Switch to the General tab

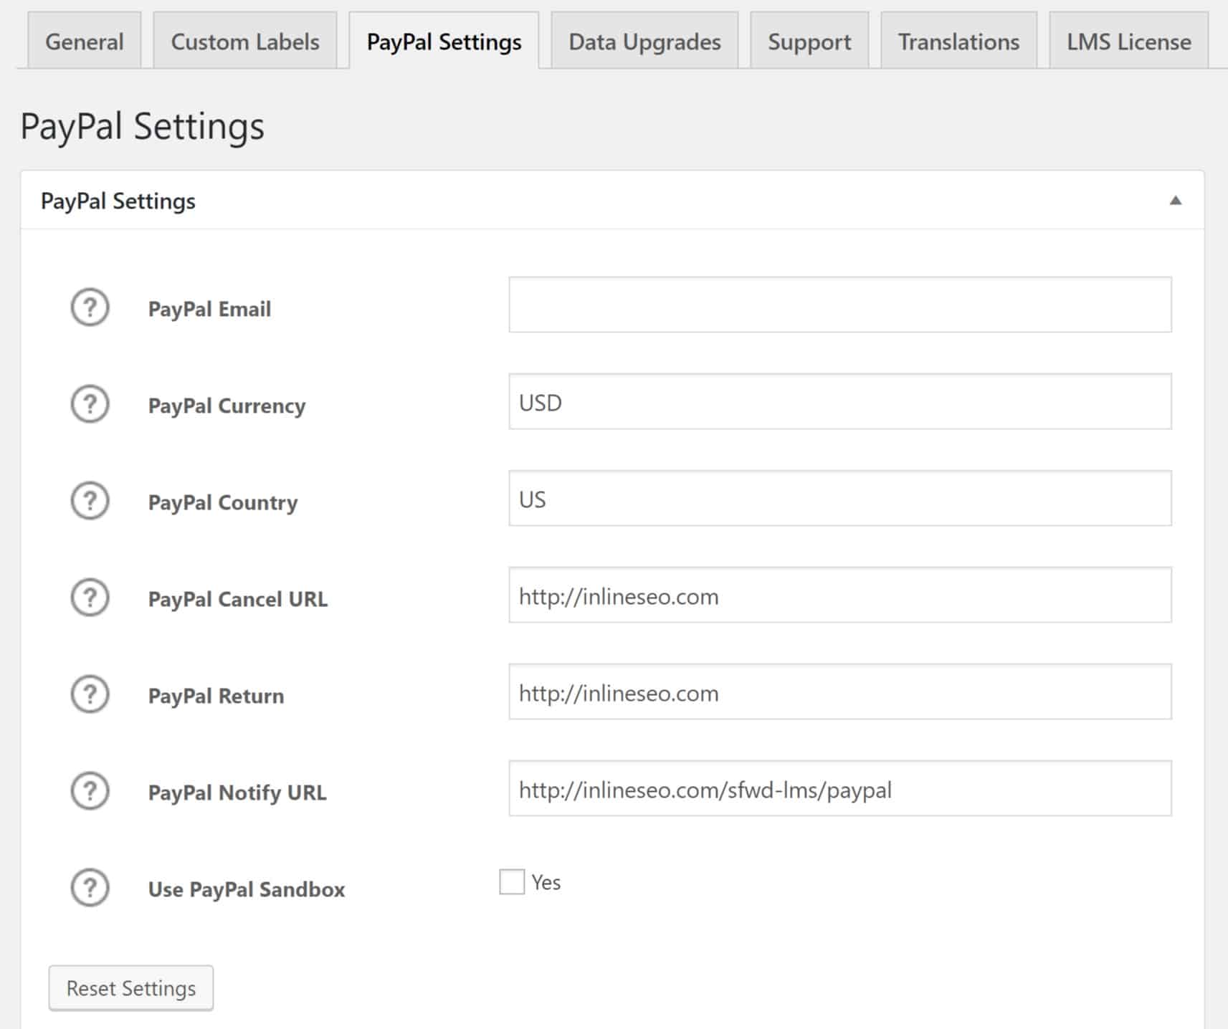85,42
